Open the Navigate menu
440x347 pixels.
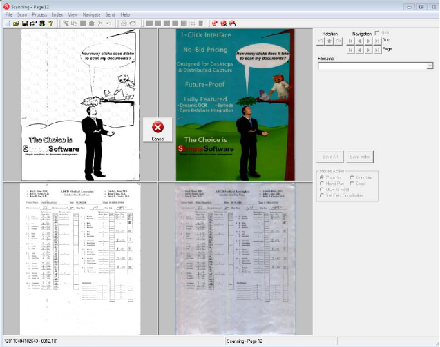[91, 14]
